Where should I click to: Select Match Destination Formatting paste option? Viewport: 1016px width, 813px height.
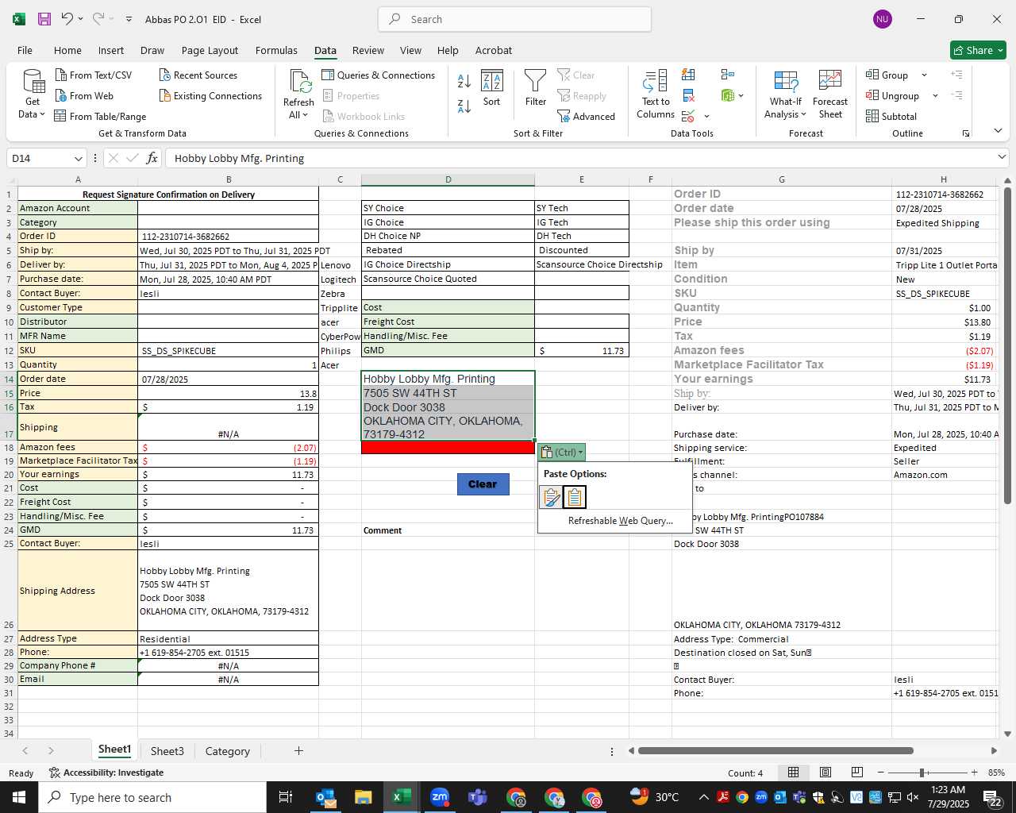pos(575,497)
